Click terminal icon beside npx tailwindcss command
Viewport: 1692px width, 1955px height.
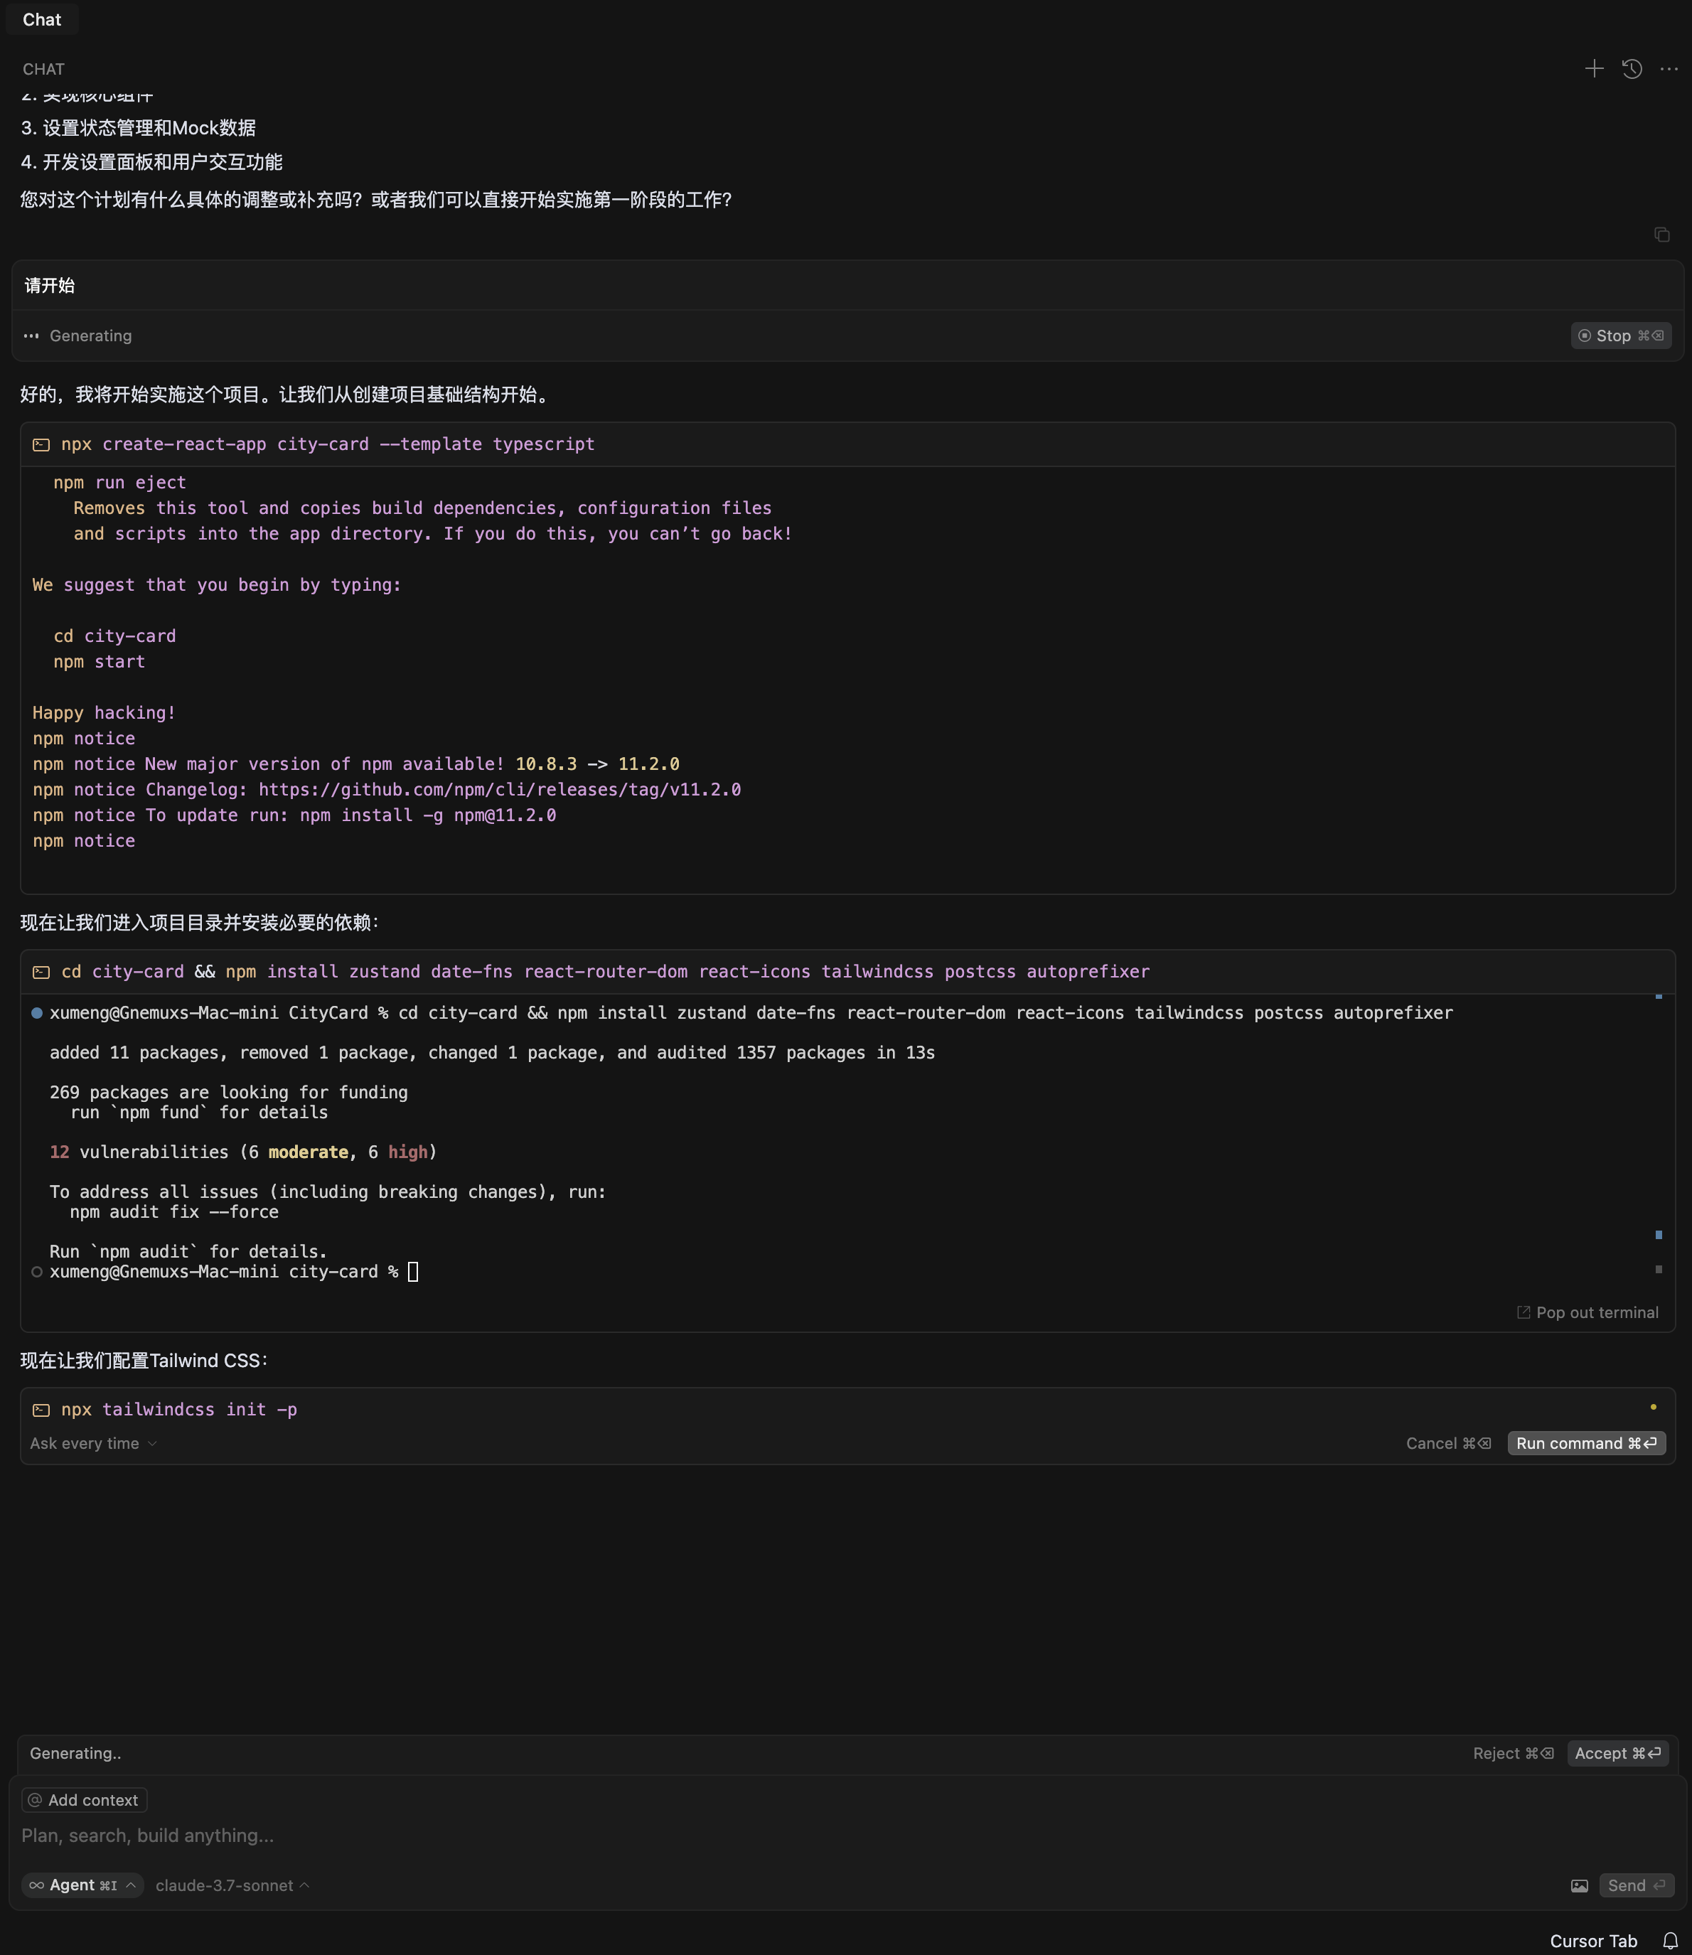(41, 1409)
